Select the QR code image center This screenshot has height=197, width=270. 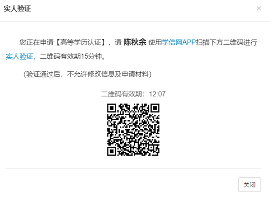tap(133, 130)
